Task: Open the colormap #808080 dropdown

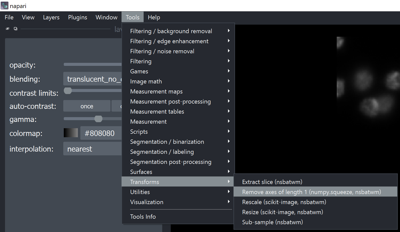Action: click(101, 133)
